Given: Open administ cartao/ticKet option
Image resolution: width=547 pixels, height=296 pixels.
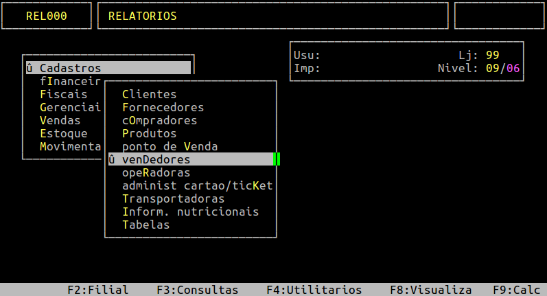Looking at the screenshot, I should (x=198, y=185).
